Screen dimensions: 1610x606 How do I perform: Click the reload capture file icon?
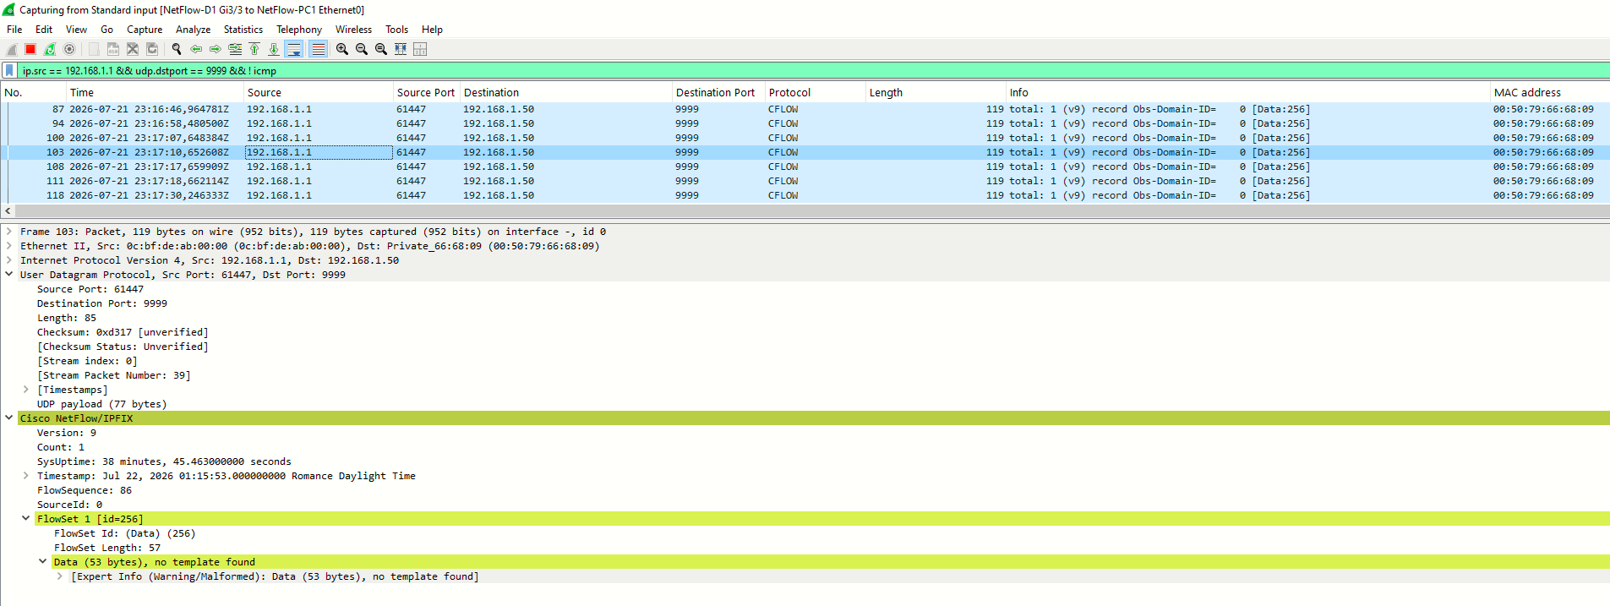click(152, 49)
